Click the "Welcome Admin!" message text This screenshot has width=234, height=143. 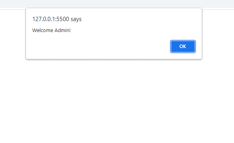point(51,30)
